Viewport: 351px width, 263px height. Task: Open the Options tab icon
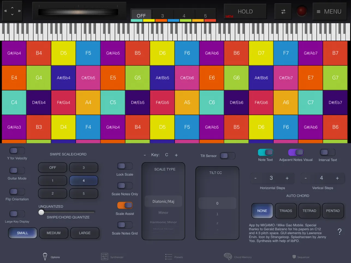(x=45, y=256)
